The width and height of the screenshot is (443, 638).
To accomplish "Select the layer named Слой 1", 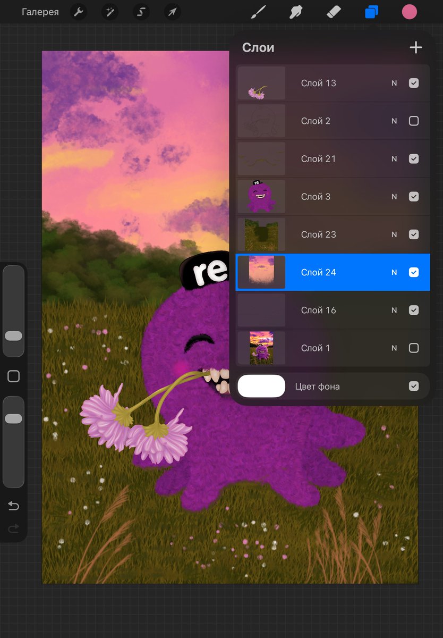I will click(x=316, y=348).
